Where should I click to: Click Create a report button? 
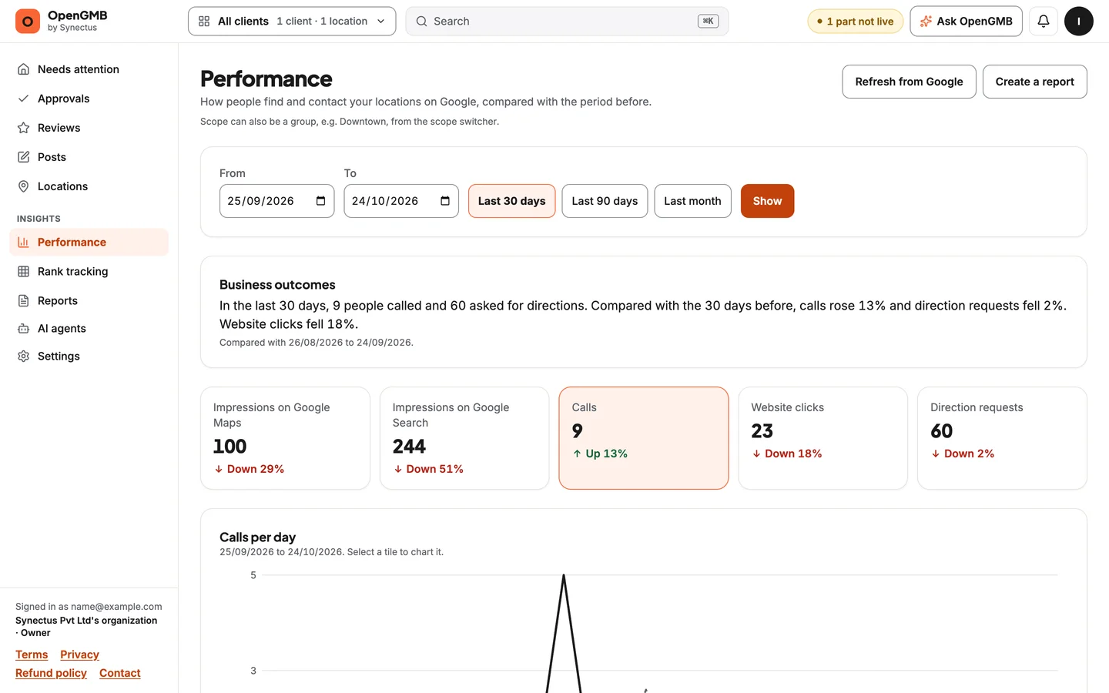[1034, 82]
